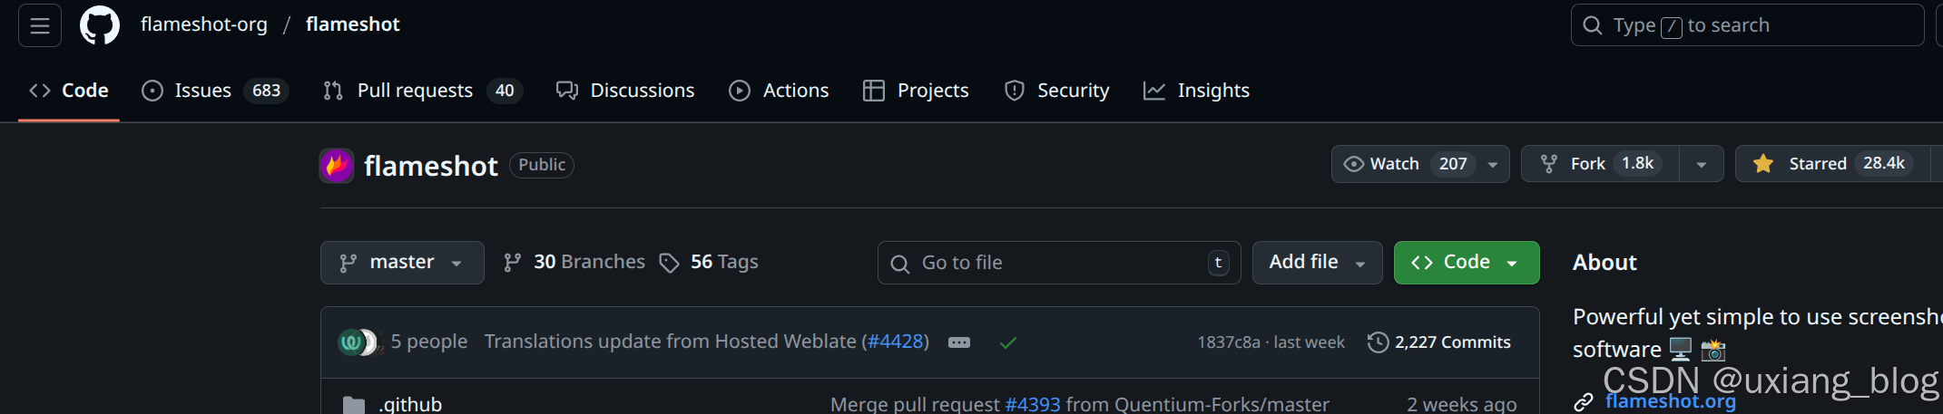Click the Issues count badge 683
Screen dimensions: 1943x414
click(x=267, y=91)
